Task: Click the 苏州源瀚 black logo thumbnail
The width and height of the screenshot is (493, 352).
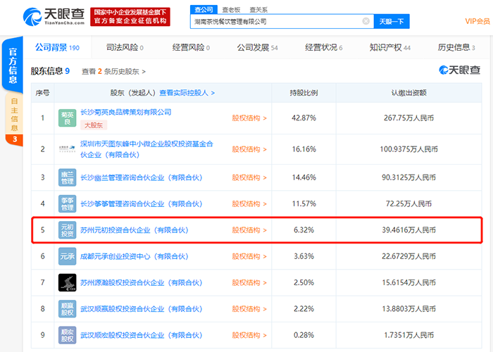Action: tap(67, 282)
